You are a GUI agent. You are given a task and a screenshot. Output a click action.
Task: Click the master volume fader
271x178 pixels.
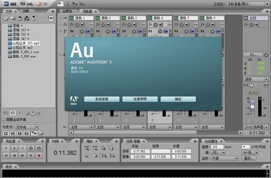pyautogui.click(x=252, y=105)
